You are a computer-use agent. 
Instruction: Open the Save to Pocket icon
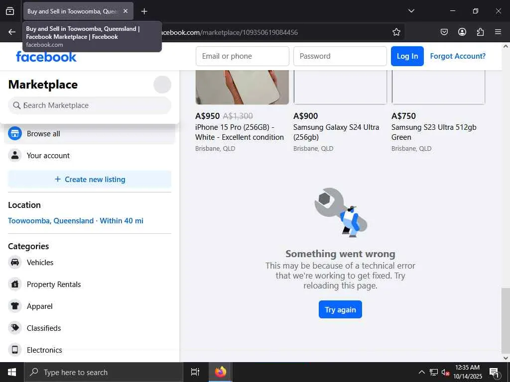coord(444,32)
